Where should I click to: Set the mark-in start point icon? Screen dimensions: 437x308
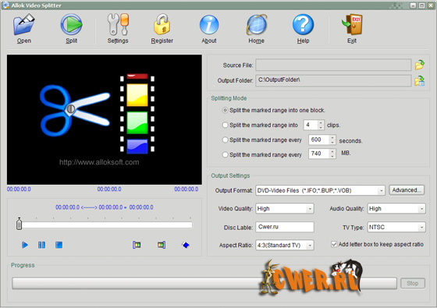(137, 245)
